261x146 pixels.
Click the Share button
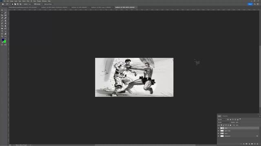[x=250, y=4]
